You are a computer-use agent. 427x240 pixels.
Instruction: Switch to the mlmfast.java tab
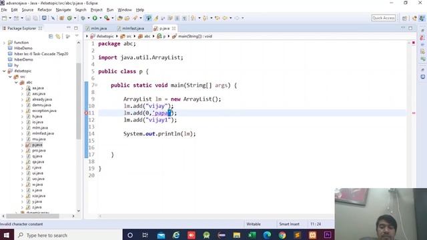coord(131,28)
